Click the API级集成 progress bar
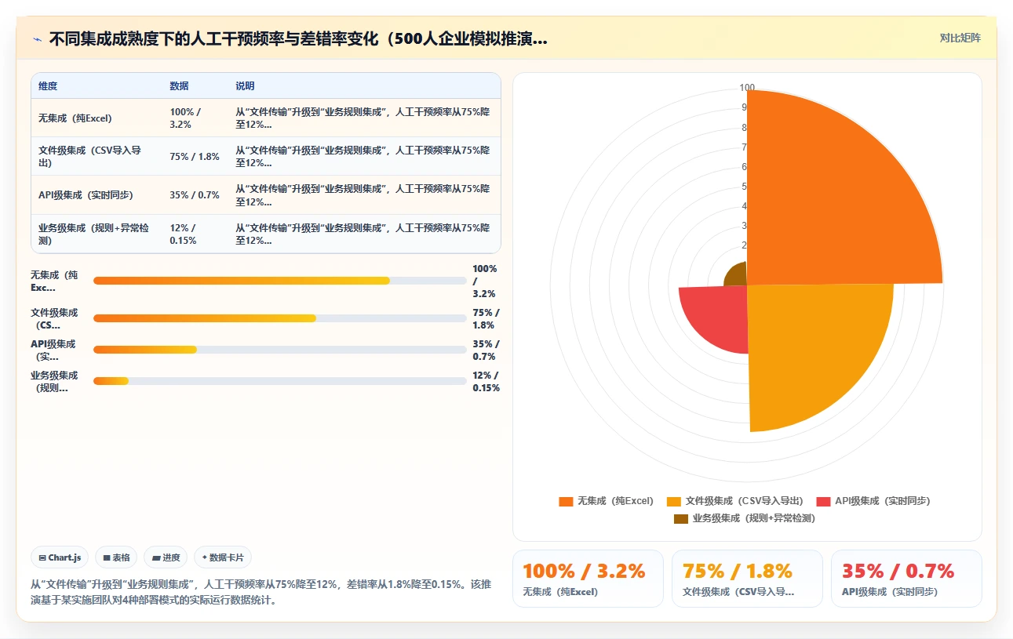The height and width of the screenshot is (639, 1013). point(279,350)
